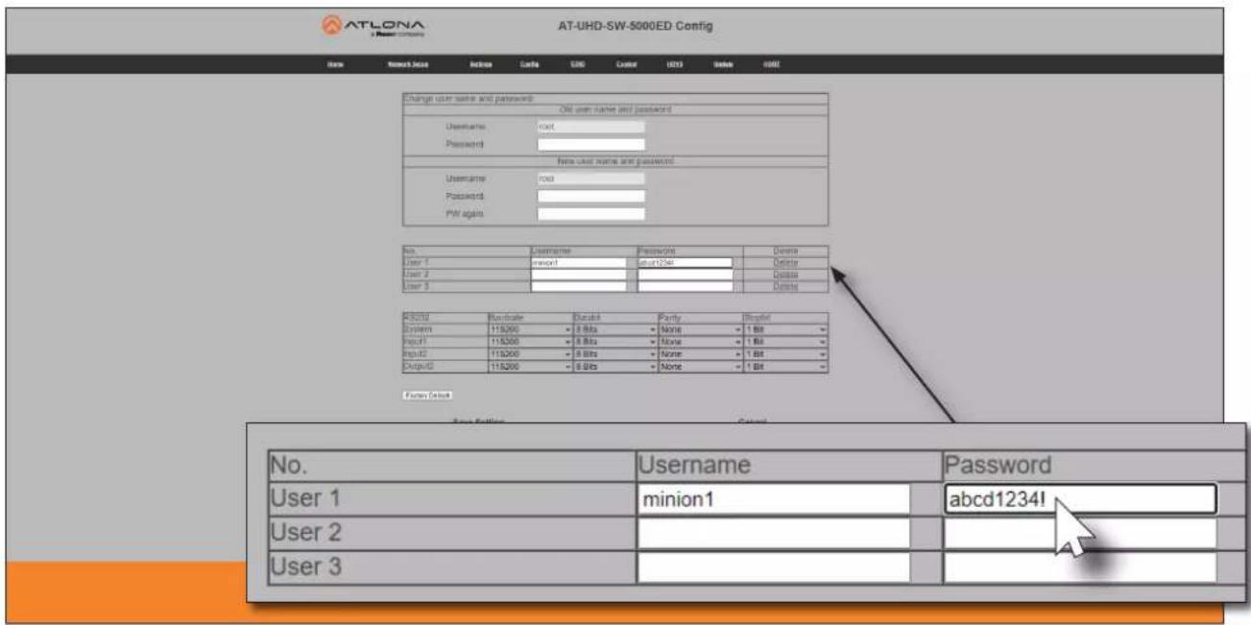
Task: Click User 3 password field in small table
Action: tap(685, 286)
